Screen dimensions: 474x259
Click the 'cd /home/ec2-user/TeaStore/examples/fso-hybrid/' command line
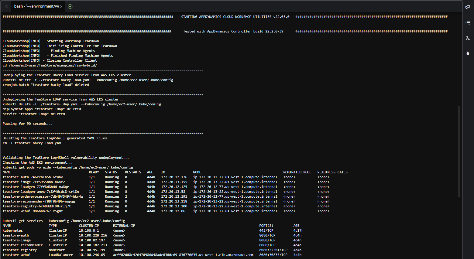(x=50, y=65)
